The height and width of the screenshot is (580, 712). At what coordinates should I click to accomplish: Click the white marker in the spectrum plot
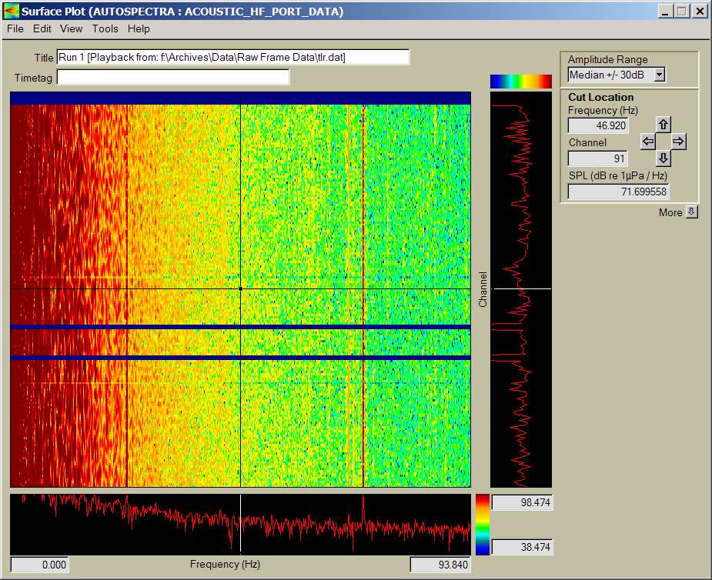click(240, 524)
